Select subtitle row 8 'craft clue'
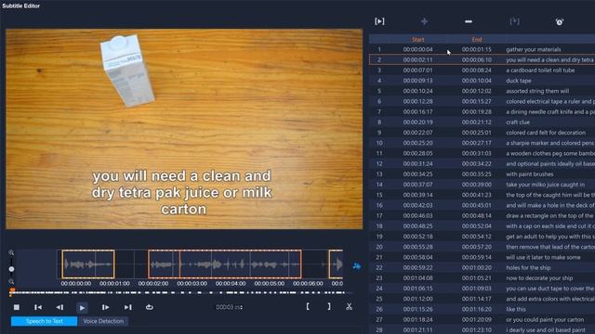Screen dimensions: 595x334 [x=482, y=122]
